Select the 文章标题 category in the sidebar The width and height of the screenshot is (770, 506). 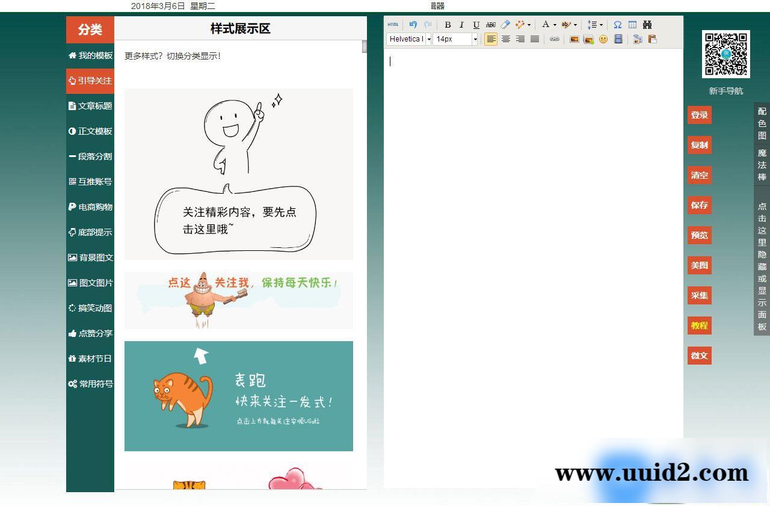(90, 106)
